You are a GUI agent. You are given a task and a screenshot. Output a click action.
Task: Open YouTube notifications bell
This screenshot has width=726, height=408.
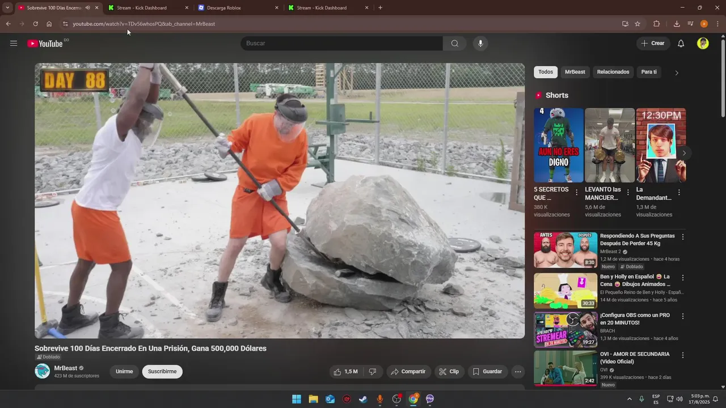tap(681, 44)
